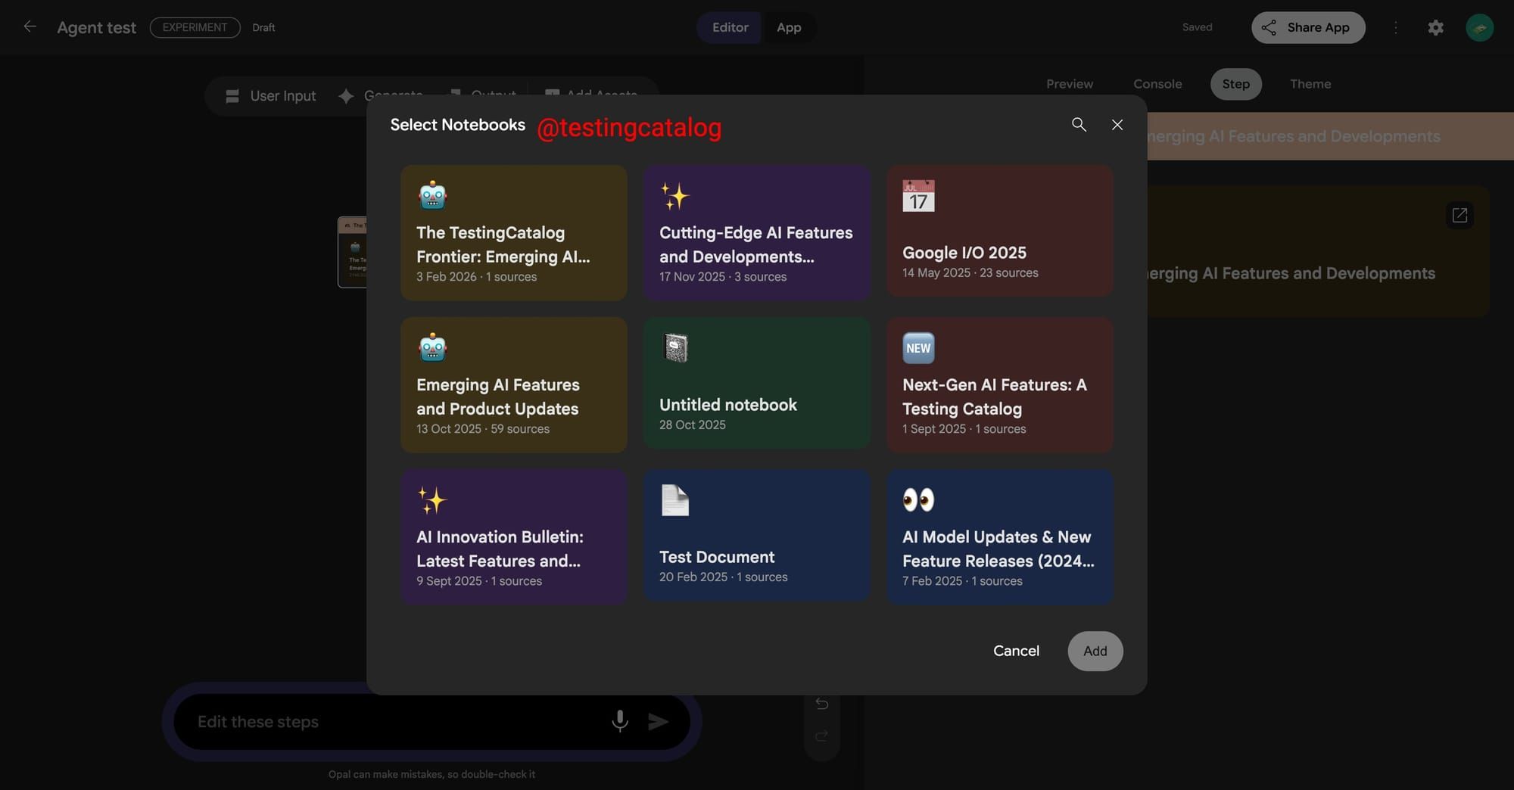The image size is (1514, 790).
Task: Select Next-Gen AI Features: A Testing Catalog title
Action: [x=994, y=397]
